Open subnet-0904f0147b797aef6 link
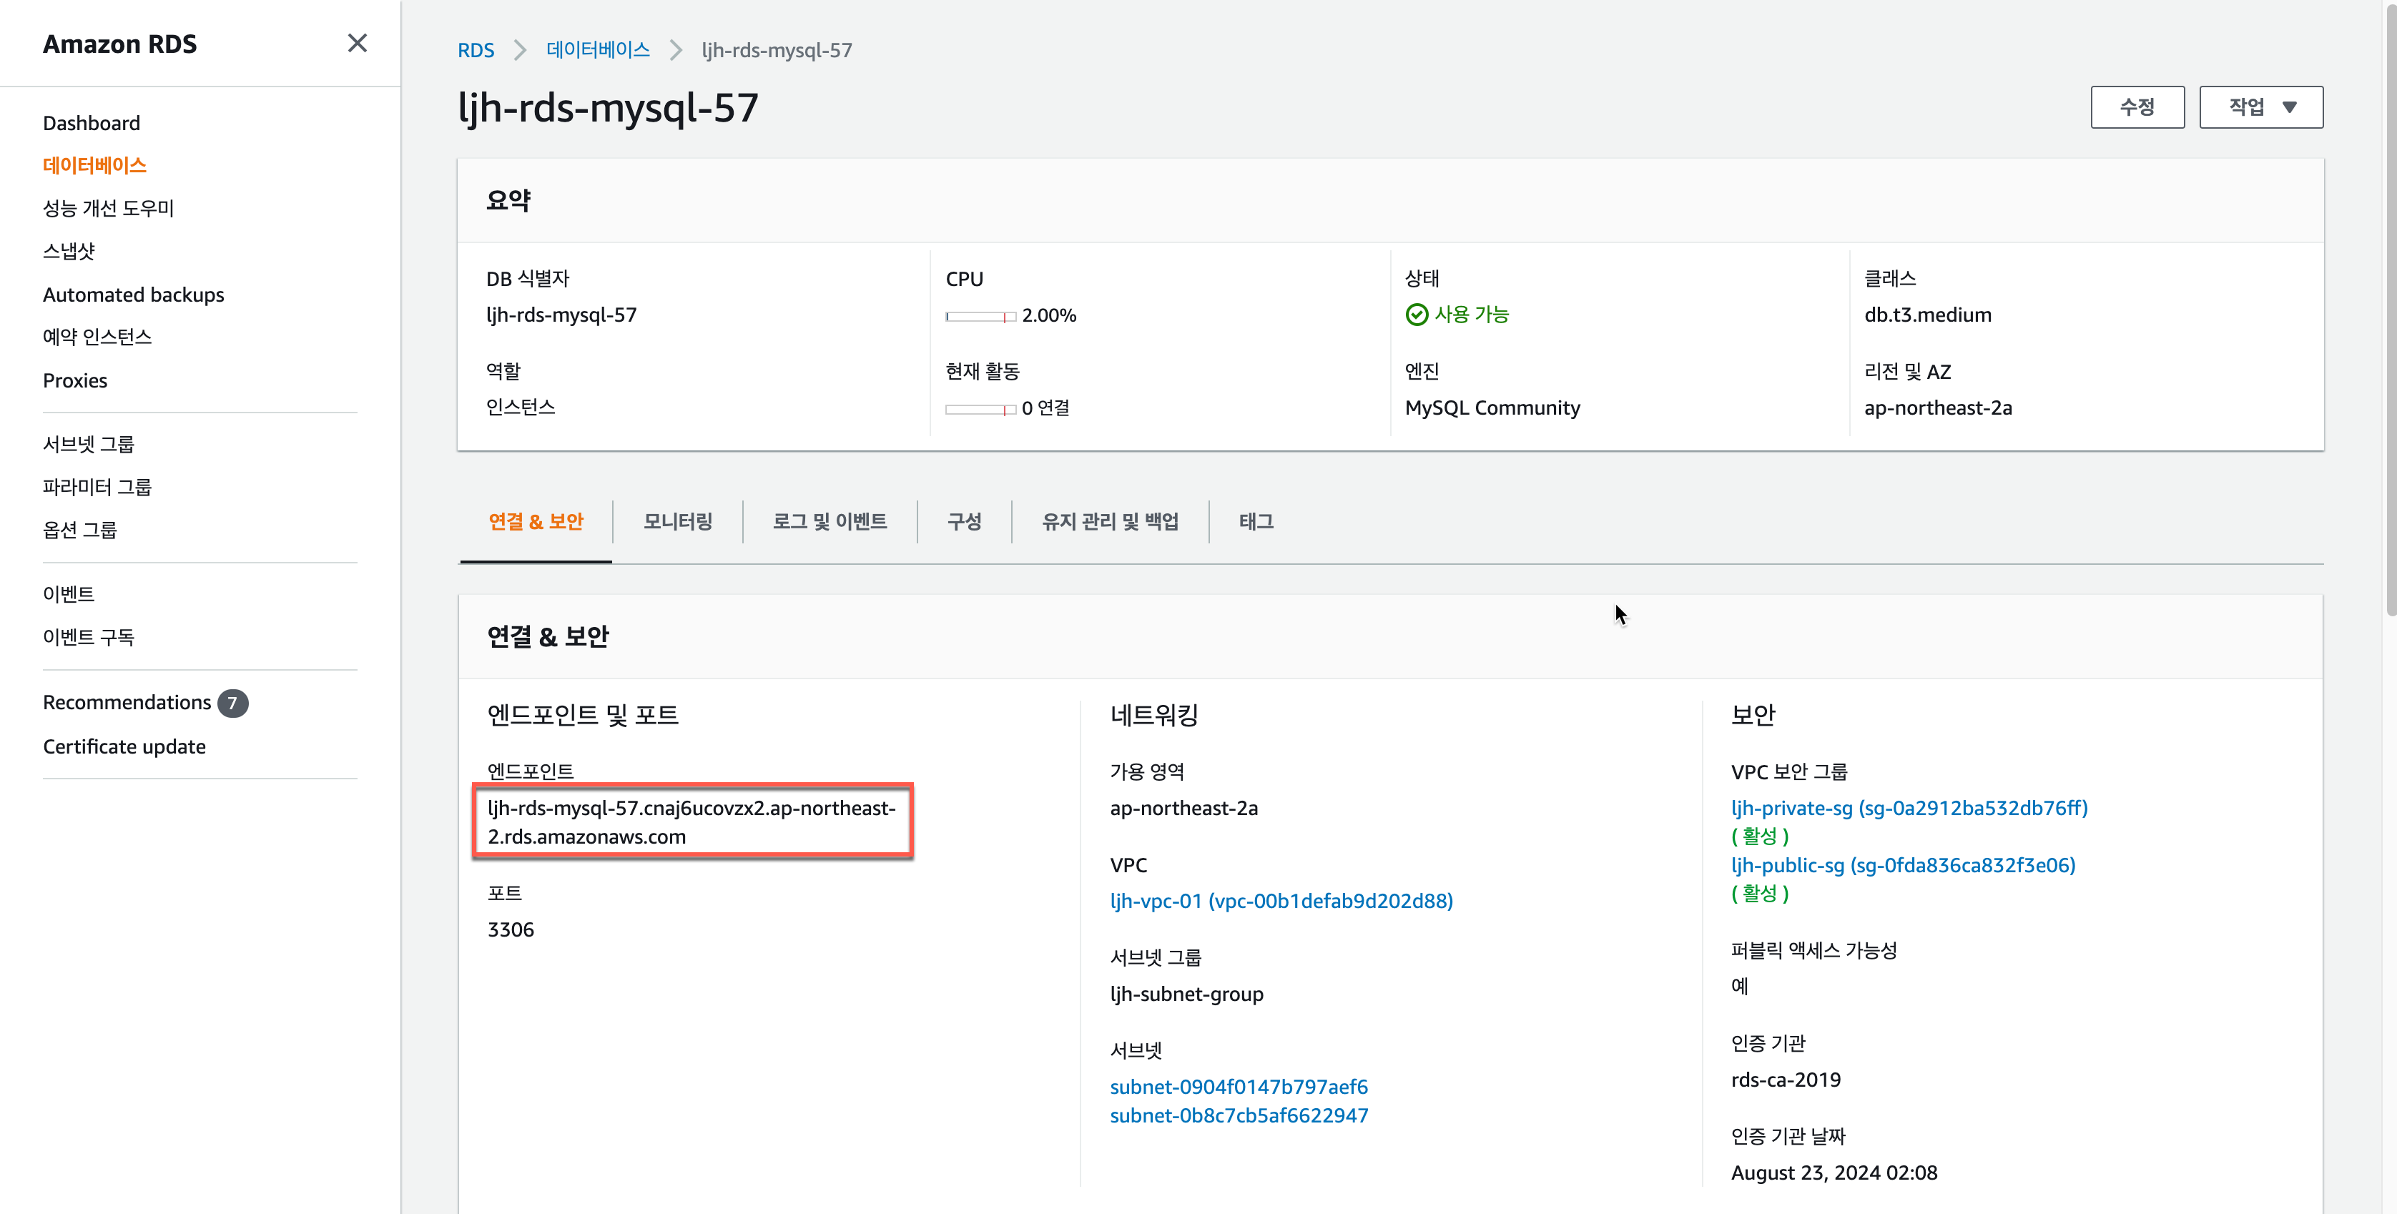This screenshot has height=1214, width=2397. (1238, 1087)
